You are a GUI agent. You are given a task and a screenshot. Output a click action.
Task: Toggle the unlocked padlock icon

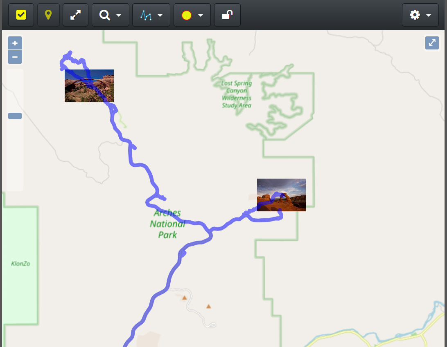[227, 15]
